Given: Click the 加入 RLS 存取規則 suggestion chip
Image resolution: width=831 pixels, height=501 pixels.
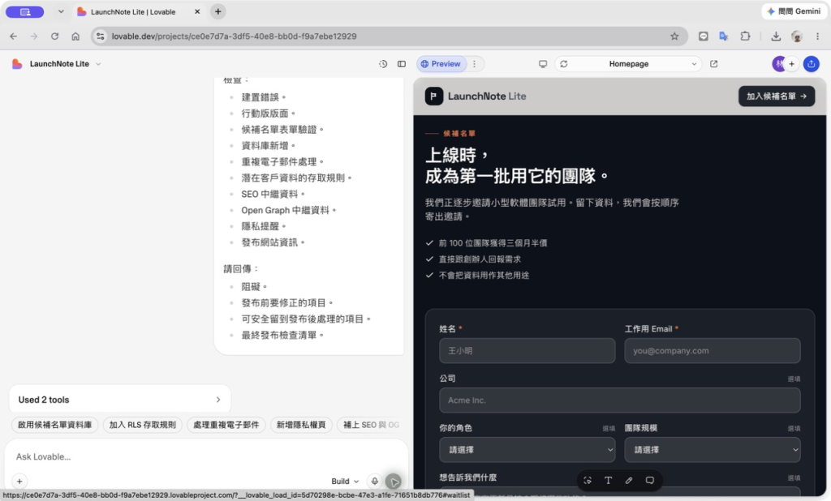Looking at the screenshot, I should [143, 425].
